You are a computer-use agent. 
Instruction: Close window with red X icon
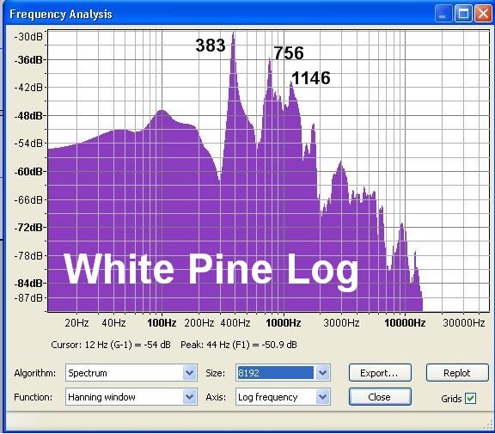[483, 14]
